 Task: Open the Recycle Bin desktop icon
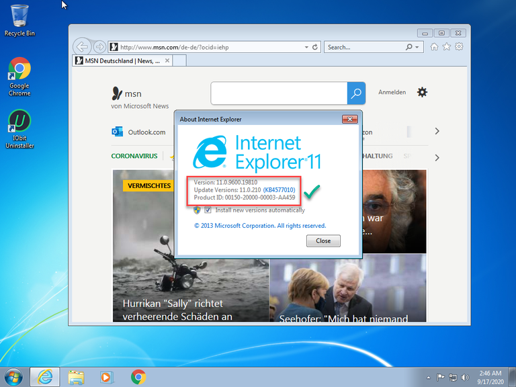tap(19, 20)
